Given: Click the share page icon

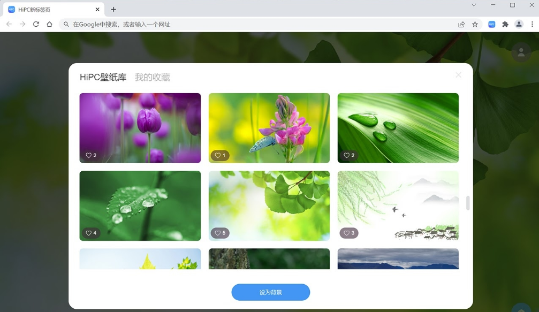Looking at the screenshot, I should coord(461,24).
